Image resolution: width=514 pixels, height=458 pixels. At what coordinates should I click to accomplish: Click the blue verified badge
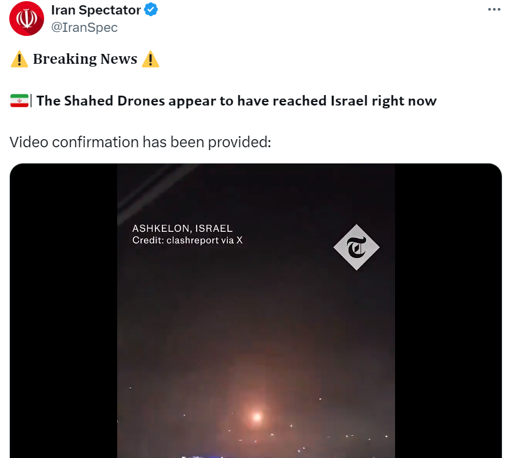click(x=151, y=9)
